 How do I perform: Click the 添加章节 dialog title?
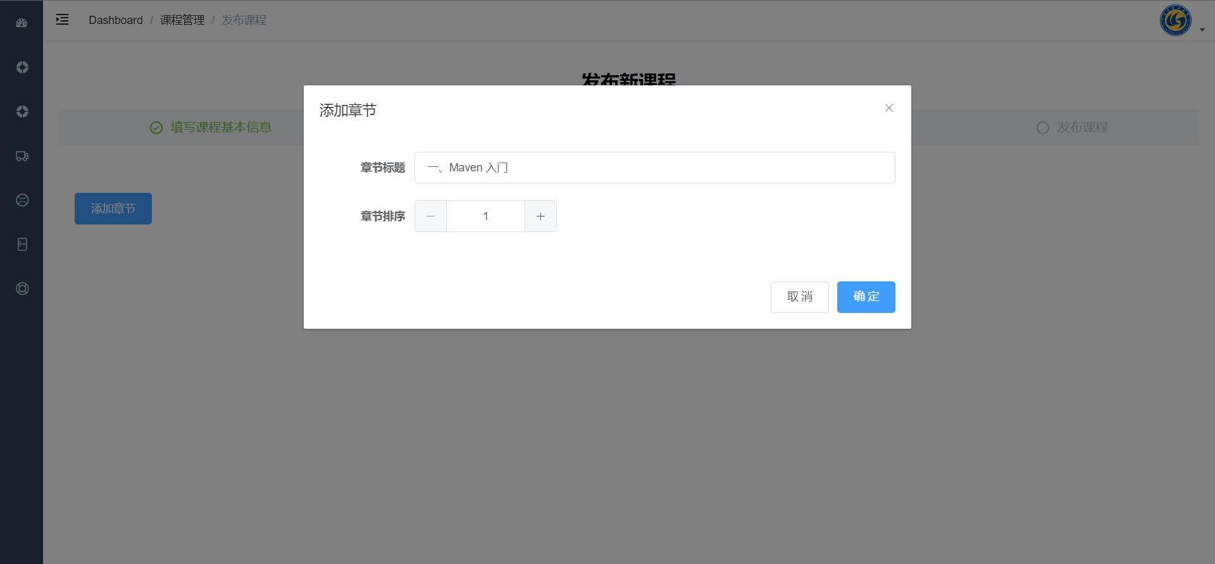[348, 111]
